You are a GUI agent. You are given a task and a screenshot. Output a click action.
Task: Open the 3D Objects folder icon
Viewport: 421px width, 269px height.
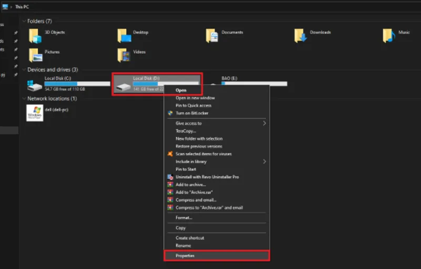click(x=35, y=36)
